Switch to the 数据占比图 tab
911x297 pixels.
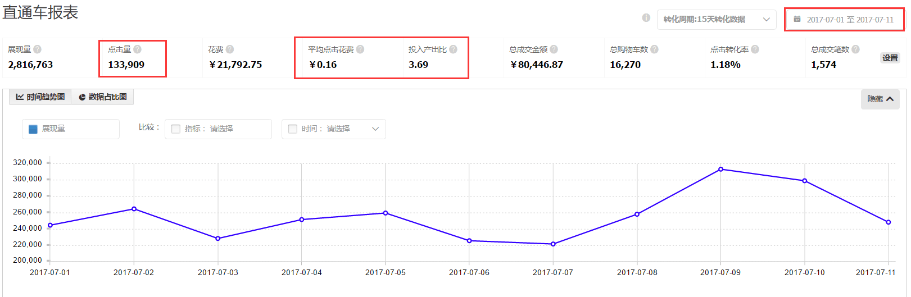(103, 97)
